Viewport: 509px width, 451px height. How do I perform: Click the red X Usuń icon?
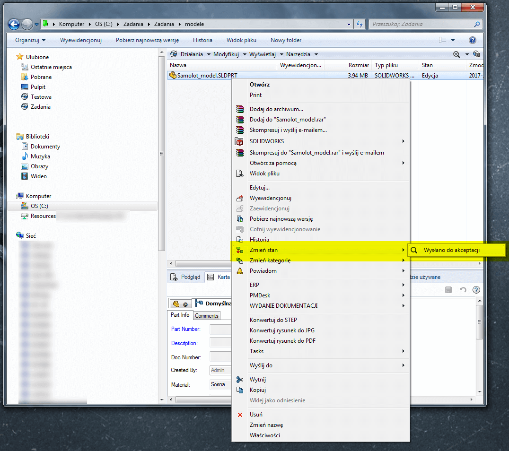click(x=240, y=415)
